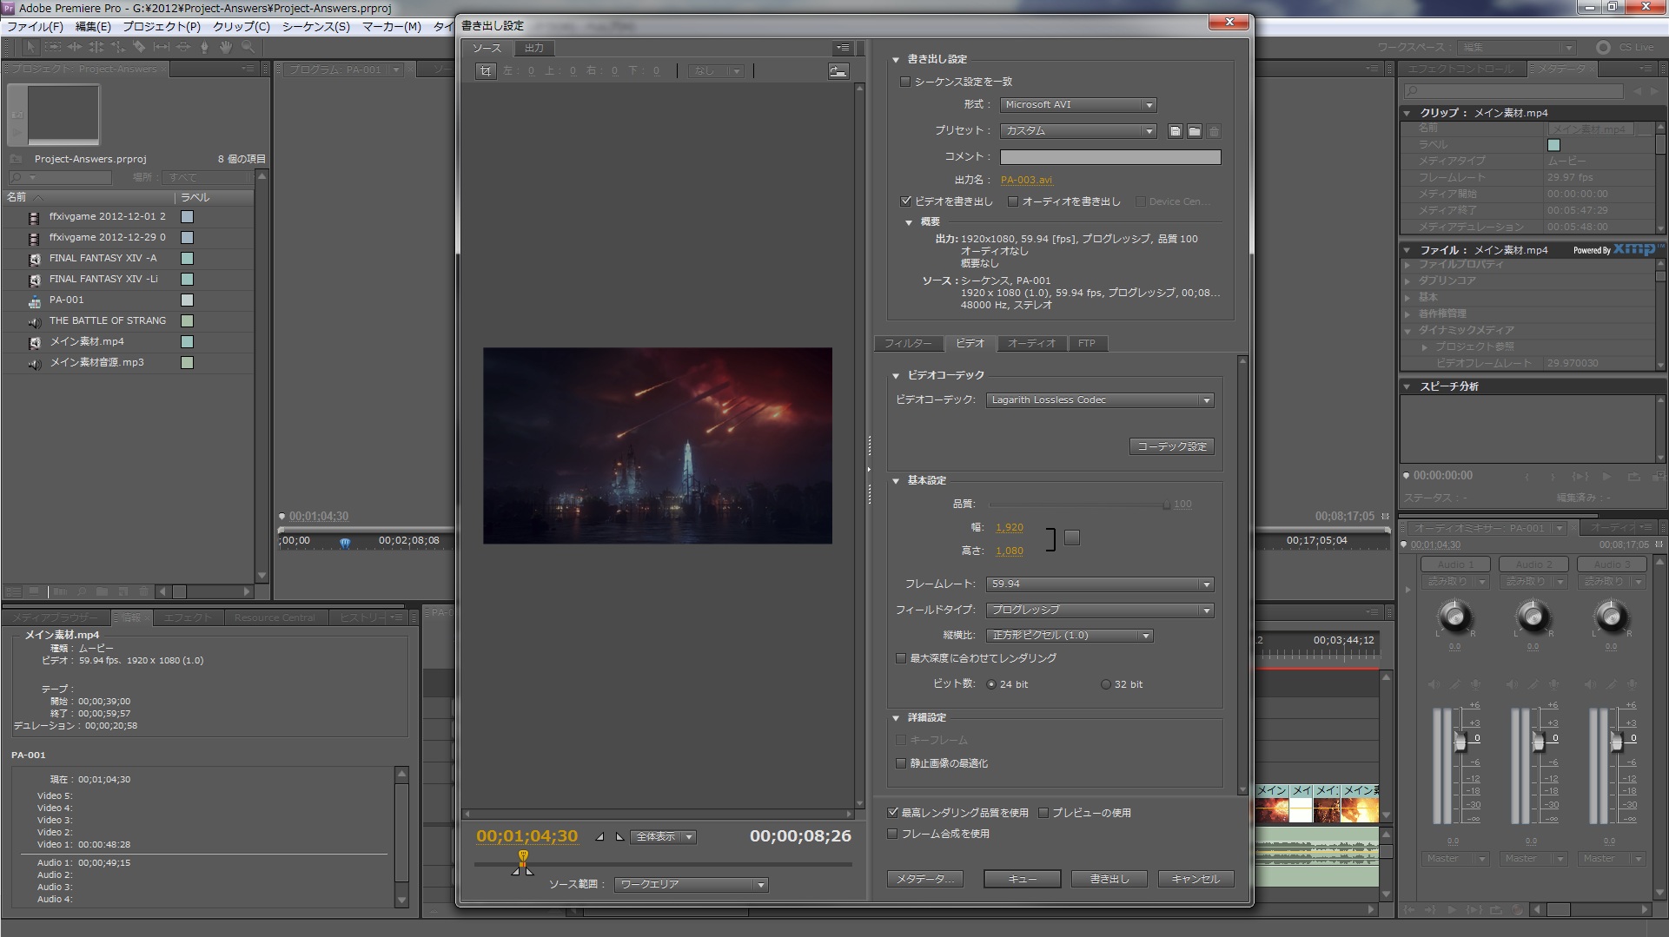Screen dimensions: 1669x937
Task: Click the 書き出し export button
Action: point(1109,879)
